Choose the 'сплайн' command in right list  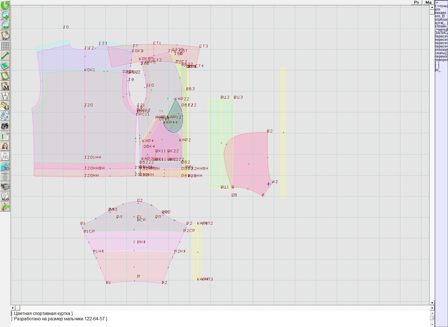coord(441,26)
